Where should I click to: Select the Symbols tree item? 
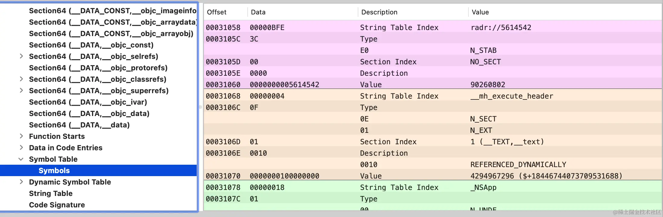click(x=54, y=170)
